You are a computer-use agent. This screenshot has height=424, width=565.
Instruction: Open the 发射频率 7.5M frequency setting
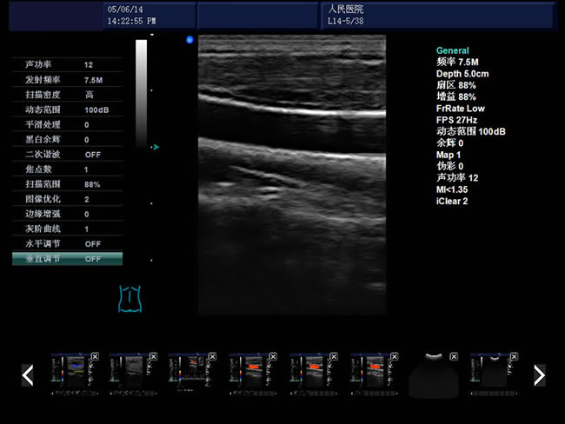(x=93, y=80)
